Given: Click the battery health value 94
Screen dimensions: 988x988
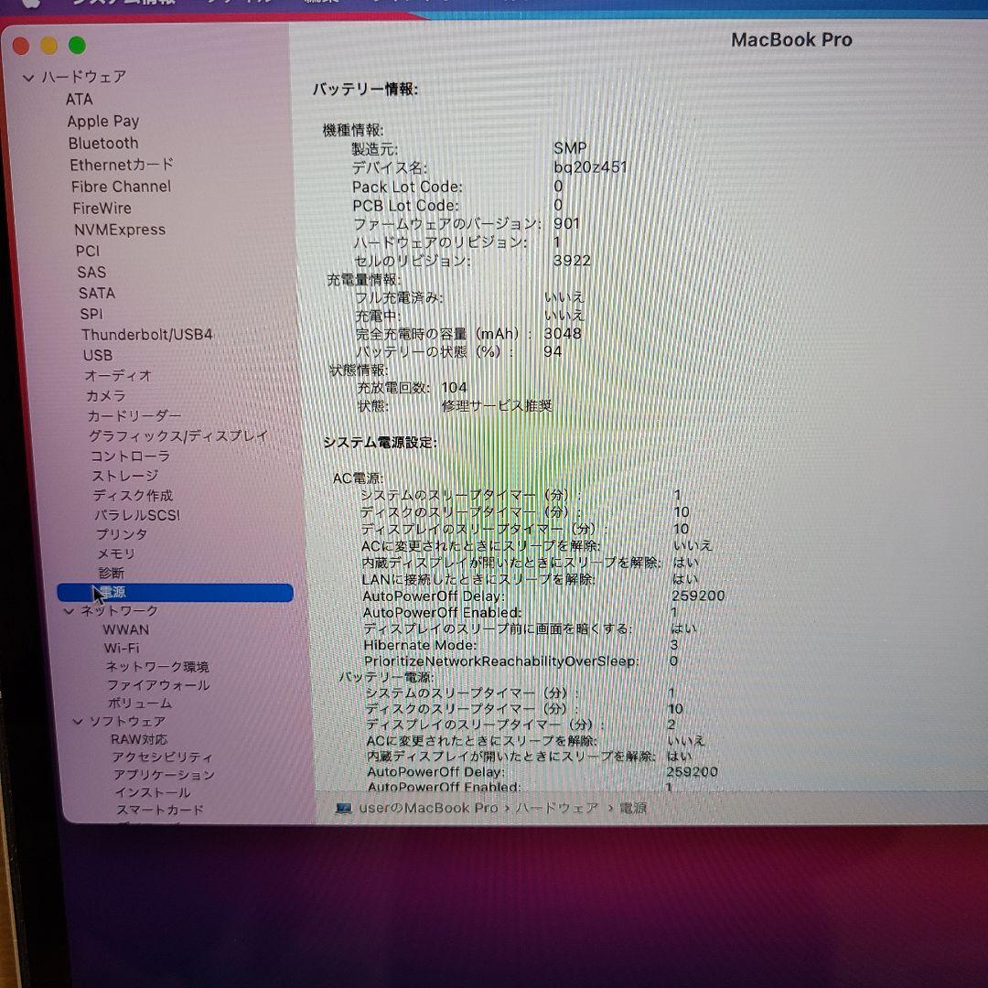Looking at the screenshot, I should tap(553, 351).
